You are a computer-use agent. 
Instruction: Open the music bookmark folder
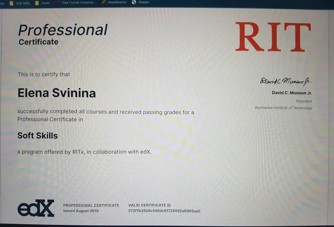[43, 3]
